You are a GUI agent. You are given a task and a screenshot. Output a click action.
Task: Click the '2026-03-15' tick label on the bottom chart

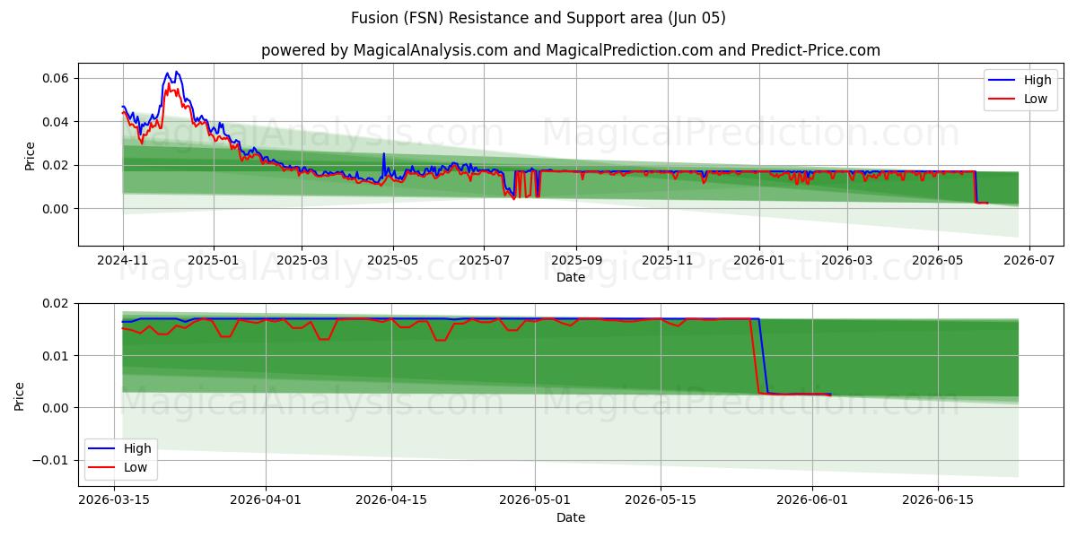pos(113,499)
